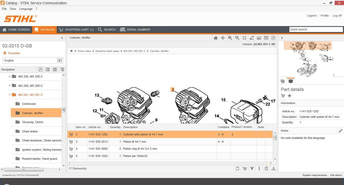Open SHOPPING CART (1) tab
This screenshot has height=185, width=344.
coord(76,29)
